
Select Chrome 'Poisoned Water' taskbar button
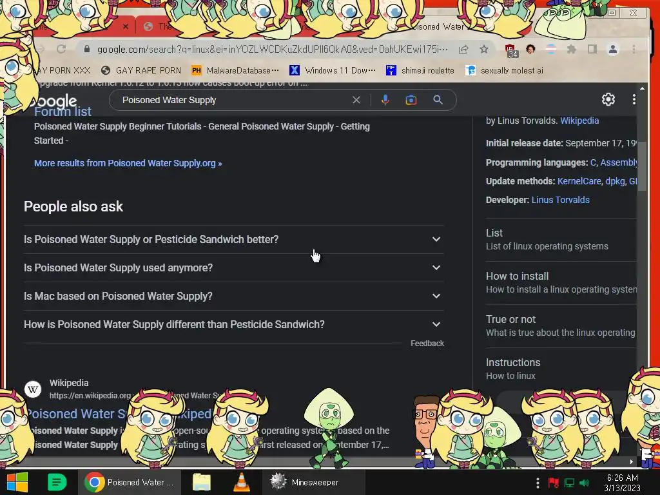130,482
